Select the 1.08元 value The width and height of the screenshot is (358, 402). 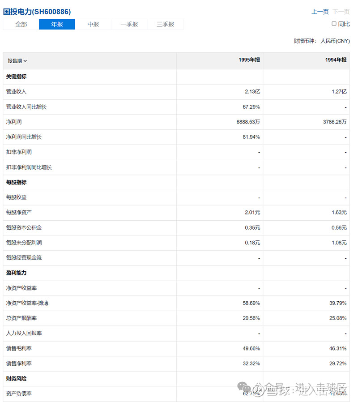tap(339, 243)
